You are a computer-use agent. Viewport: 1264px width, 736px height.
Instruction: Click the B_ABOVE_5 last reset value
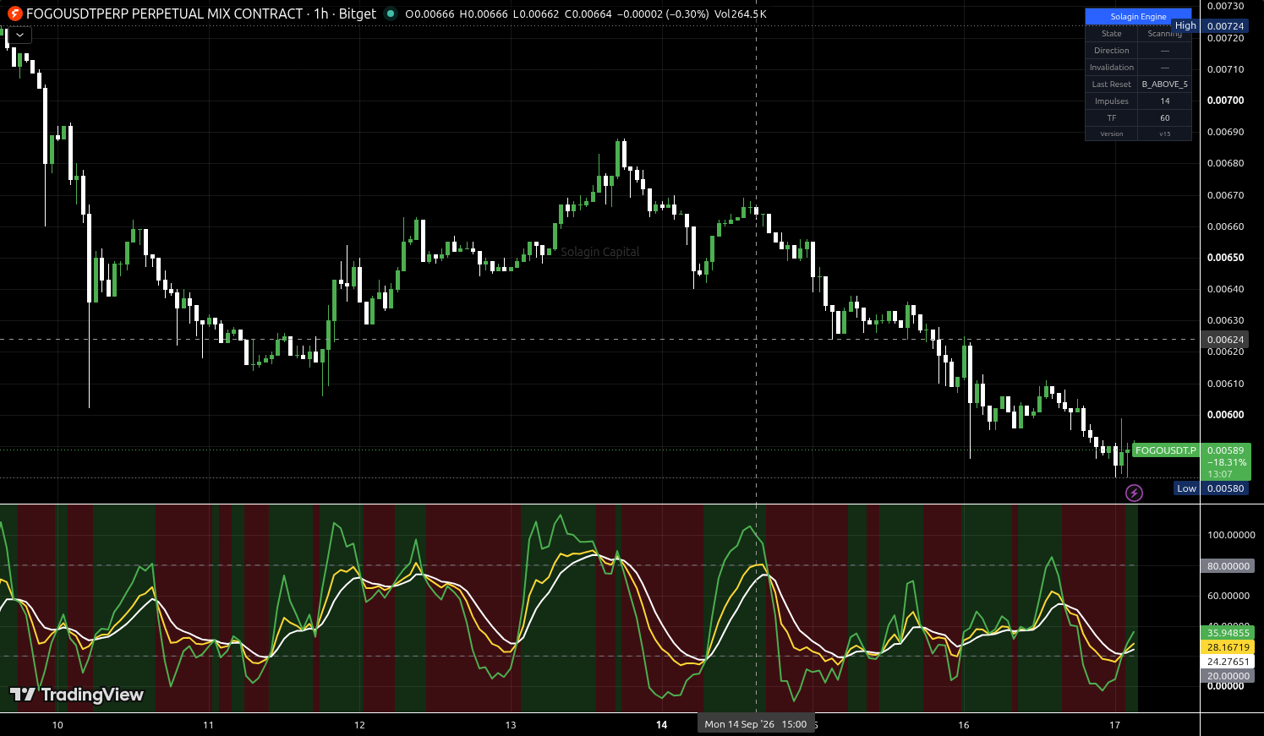coord(1164,85)
